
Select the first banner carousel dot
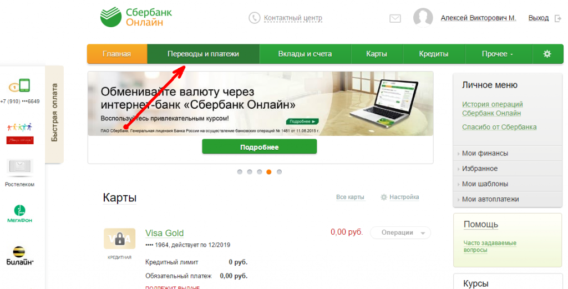click(240, 172)
